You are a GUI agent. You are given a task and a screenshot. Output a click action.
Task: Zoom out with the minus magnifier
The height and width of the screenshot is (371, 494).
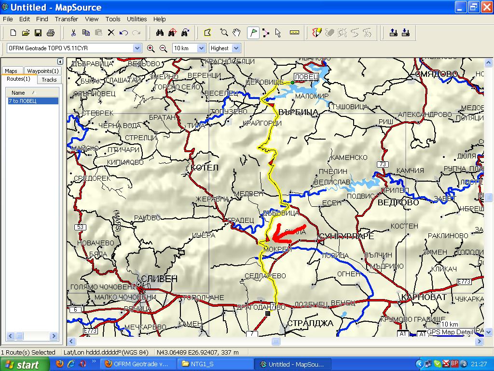[163, 48]
